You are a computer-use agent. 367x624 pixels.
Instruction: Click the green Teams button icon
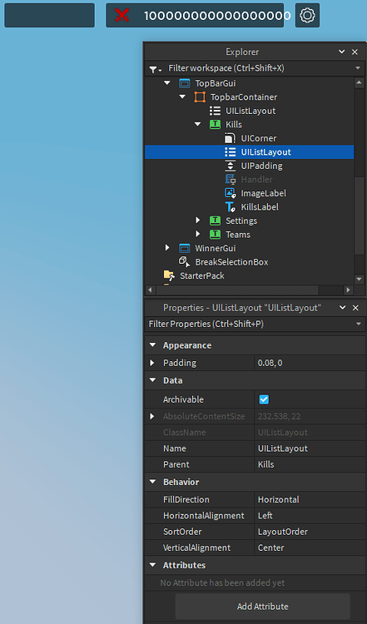215,235
